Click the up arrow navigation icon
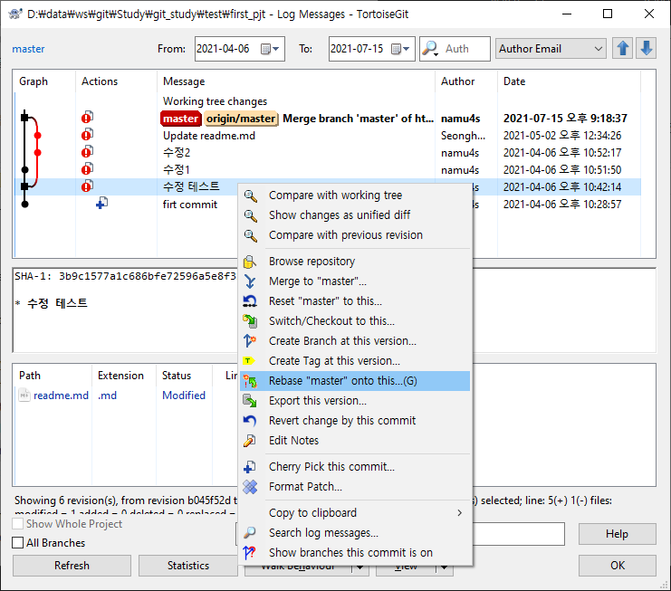Viewport: 671px width, 591px height. click(x=623, y=49)
